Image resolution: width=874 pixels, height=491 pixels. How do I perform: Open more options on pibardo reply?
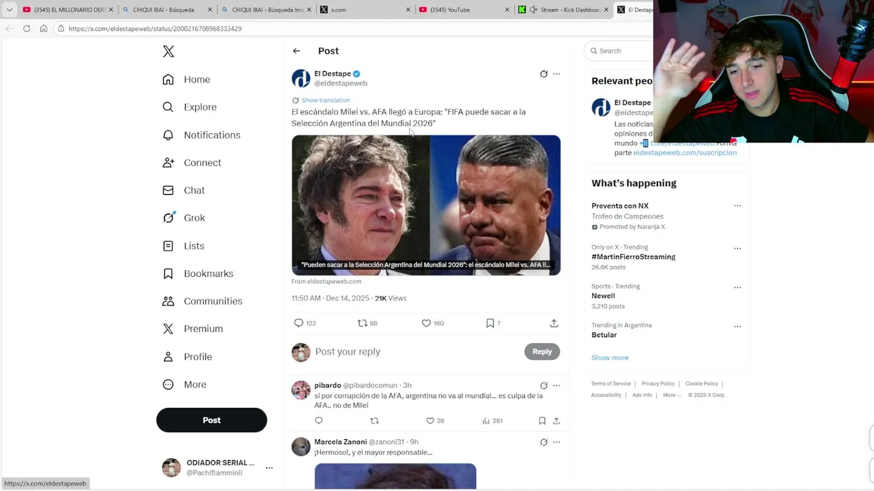556,385
